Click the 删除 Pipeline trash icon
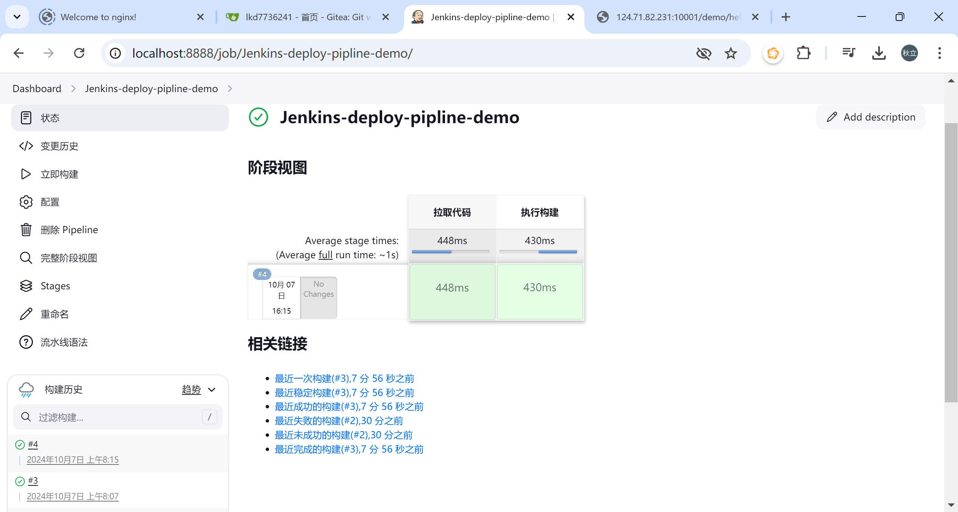Viewport: 958px width, 512px height. coord(25,230)
